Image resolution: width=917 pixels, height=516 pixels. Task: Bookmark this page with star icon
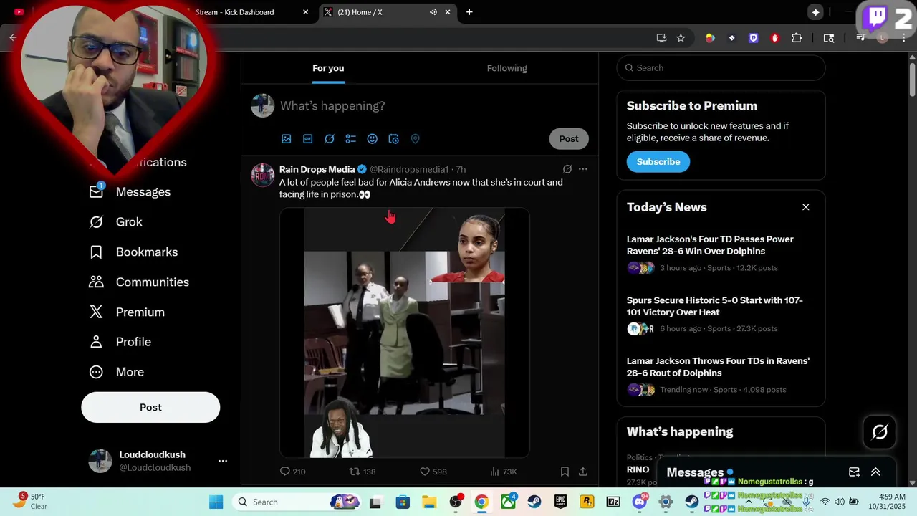tap(681, 38)
